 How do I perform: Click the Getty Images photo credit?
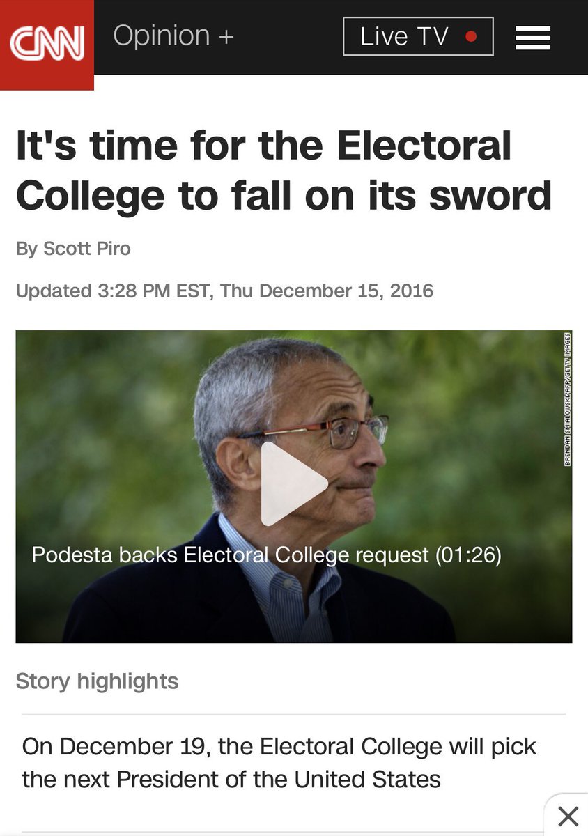click(x=568, y=399)
